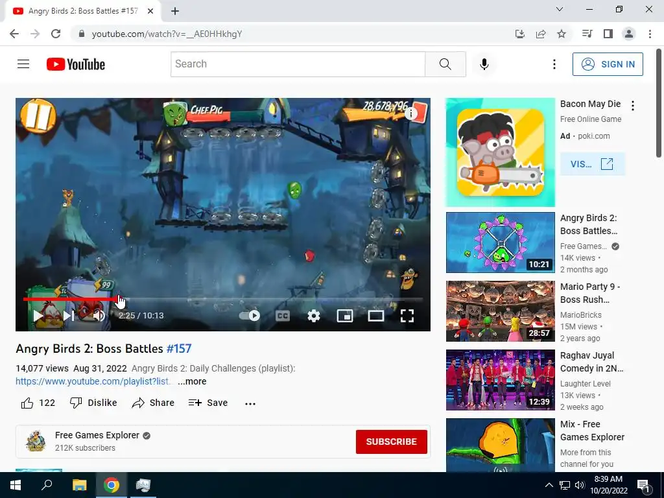Enable the miniplayer mode

pos(345,316)
